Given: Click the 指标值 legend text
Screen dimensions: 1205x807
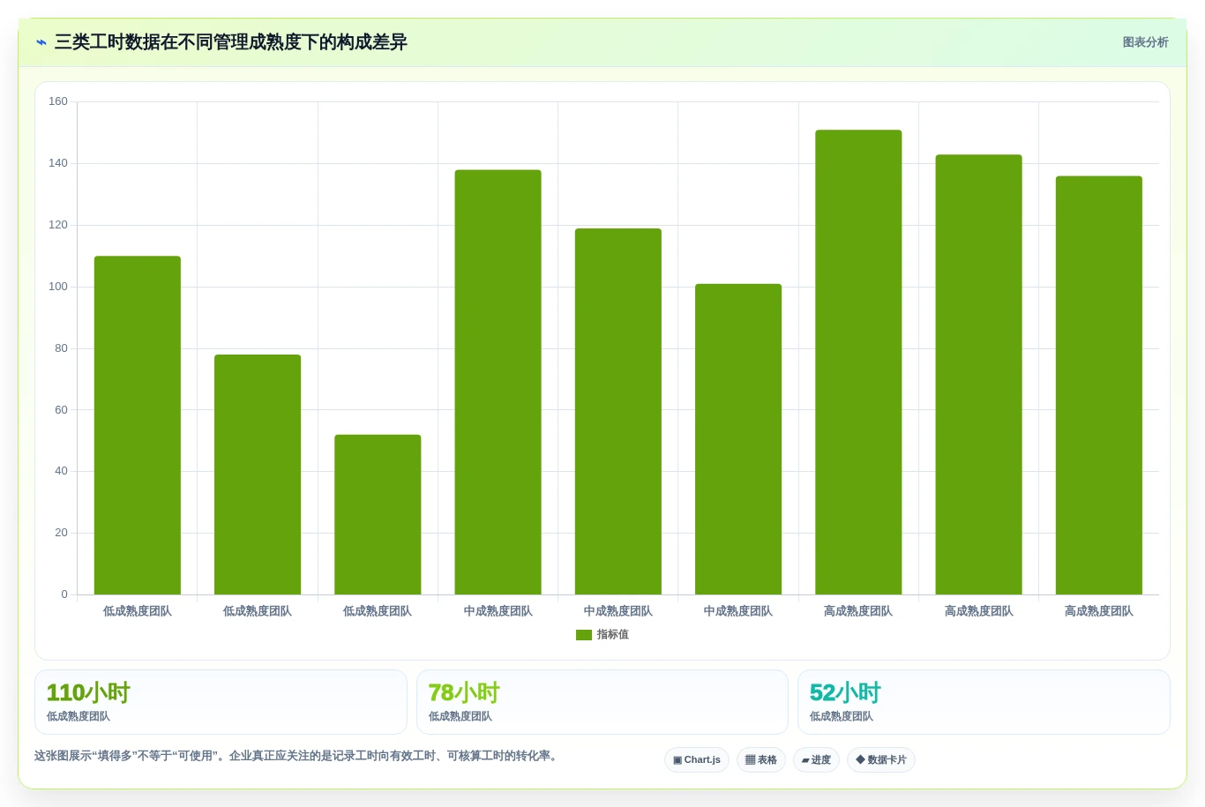Looking at the screenshot, I should pos(612,635).
